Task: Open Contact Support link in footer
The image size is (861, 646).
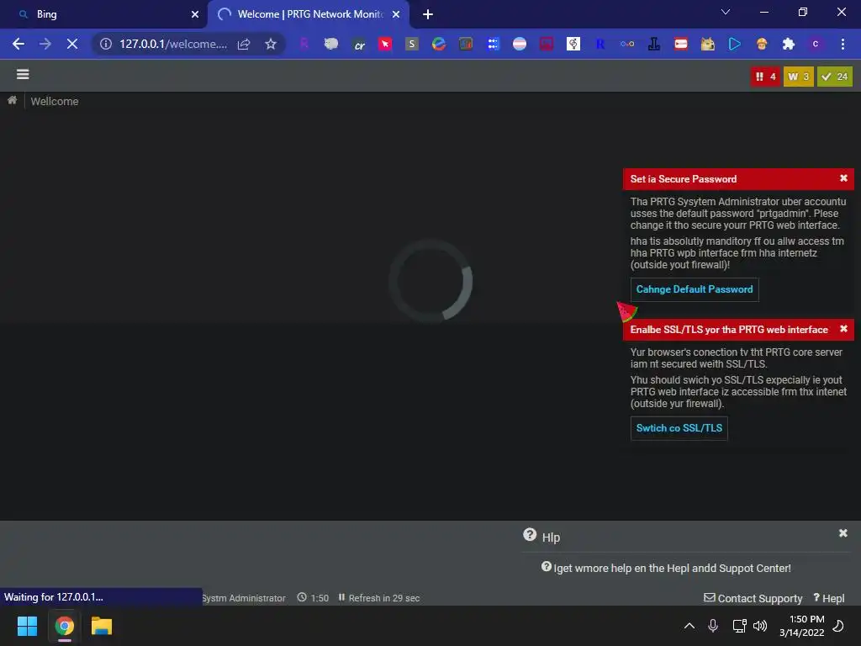Action: click(753, 598)
